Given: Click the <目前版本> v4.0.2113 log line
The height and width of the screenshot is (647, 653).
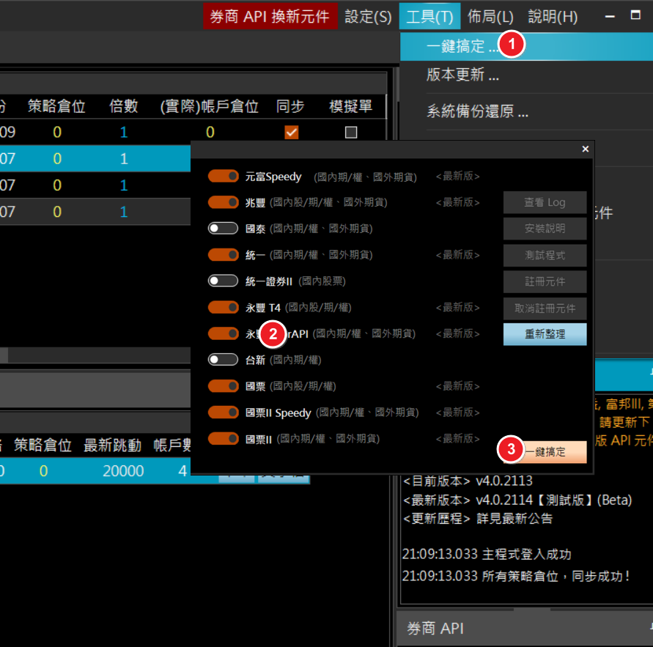Looking at the screenshot, I should (x=468, y=481).
